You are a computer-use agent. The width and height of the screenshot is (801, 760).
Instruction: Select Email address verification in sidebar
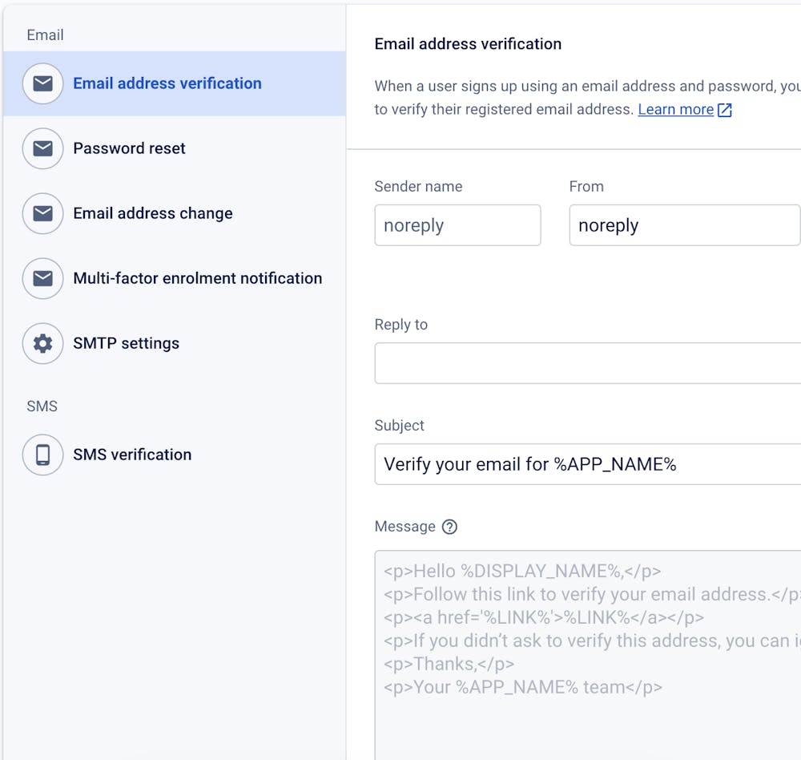point(167,83)
